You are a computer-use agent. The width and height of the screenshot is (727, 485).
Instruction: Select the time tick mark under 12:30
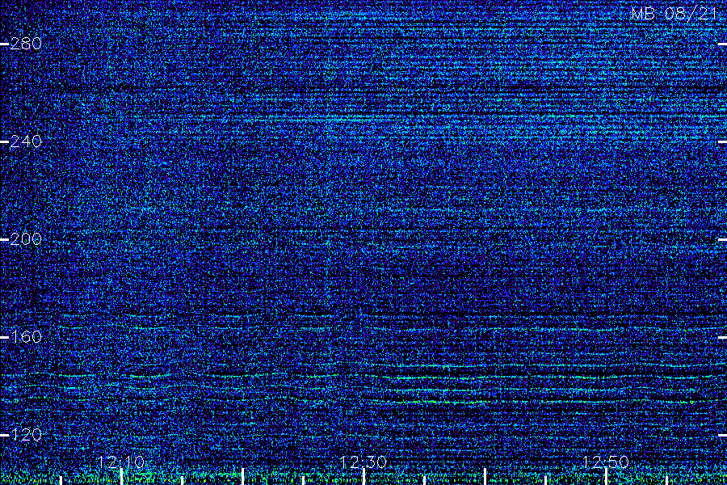tap(363, 477)
